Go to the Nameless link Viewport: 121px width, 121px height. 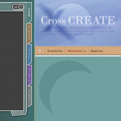pos(97,51)
